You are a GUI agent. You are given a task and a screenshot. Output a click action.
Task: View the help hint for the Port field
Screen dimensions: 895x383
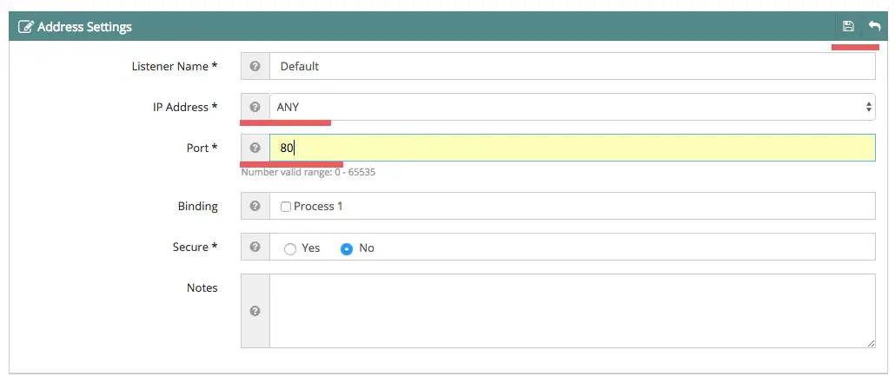click(255, 148)
